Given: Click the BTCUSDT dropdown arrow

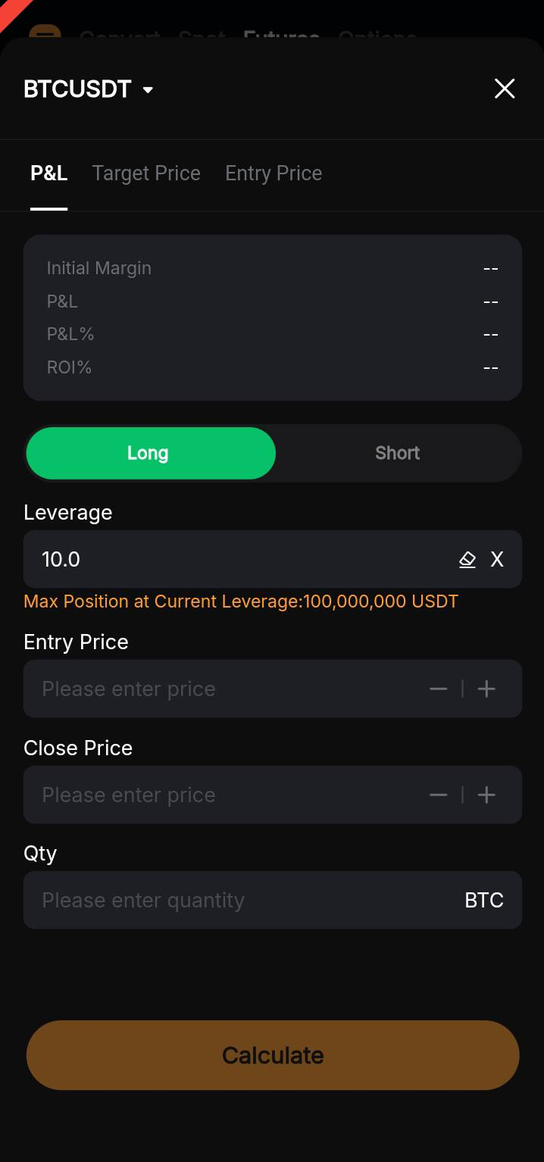Looking at the screenshot, I should pyautogui.click(x=149, y=90).
